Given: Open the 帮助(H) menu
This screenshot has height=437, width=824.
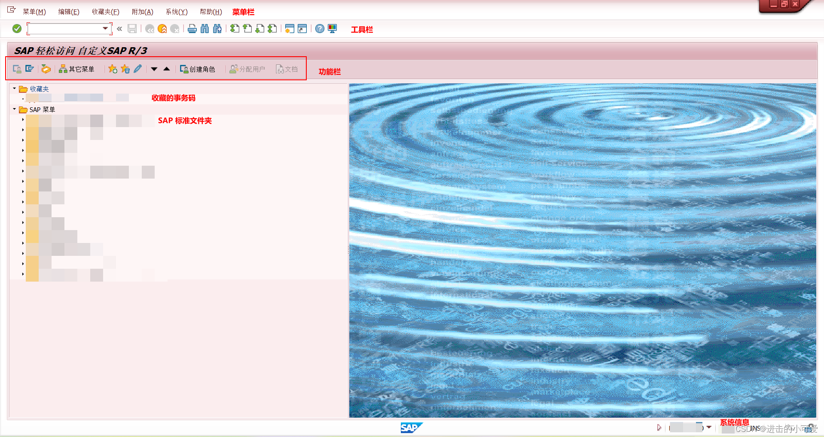Looking at the screenshot, I should click(x=211, y=12).
